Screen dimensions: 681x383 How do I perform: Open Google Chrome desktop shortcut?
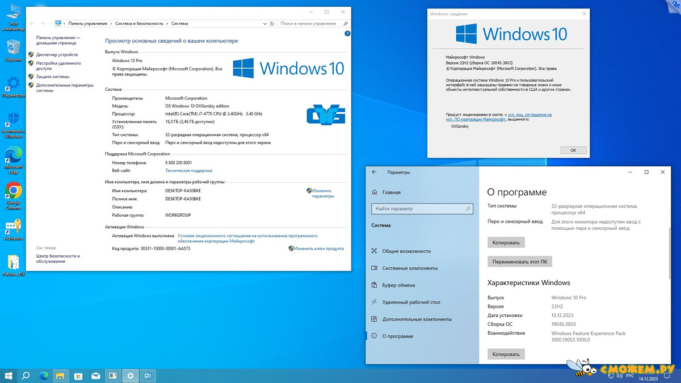pos(13,197)
